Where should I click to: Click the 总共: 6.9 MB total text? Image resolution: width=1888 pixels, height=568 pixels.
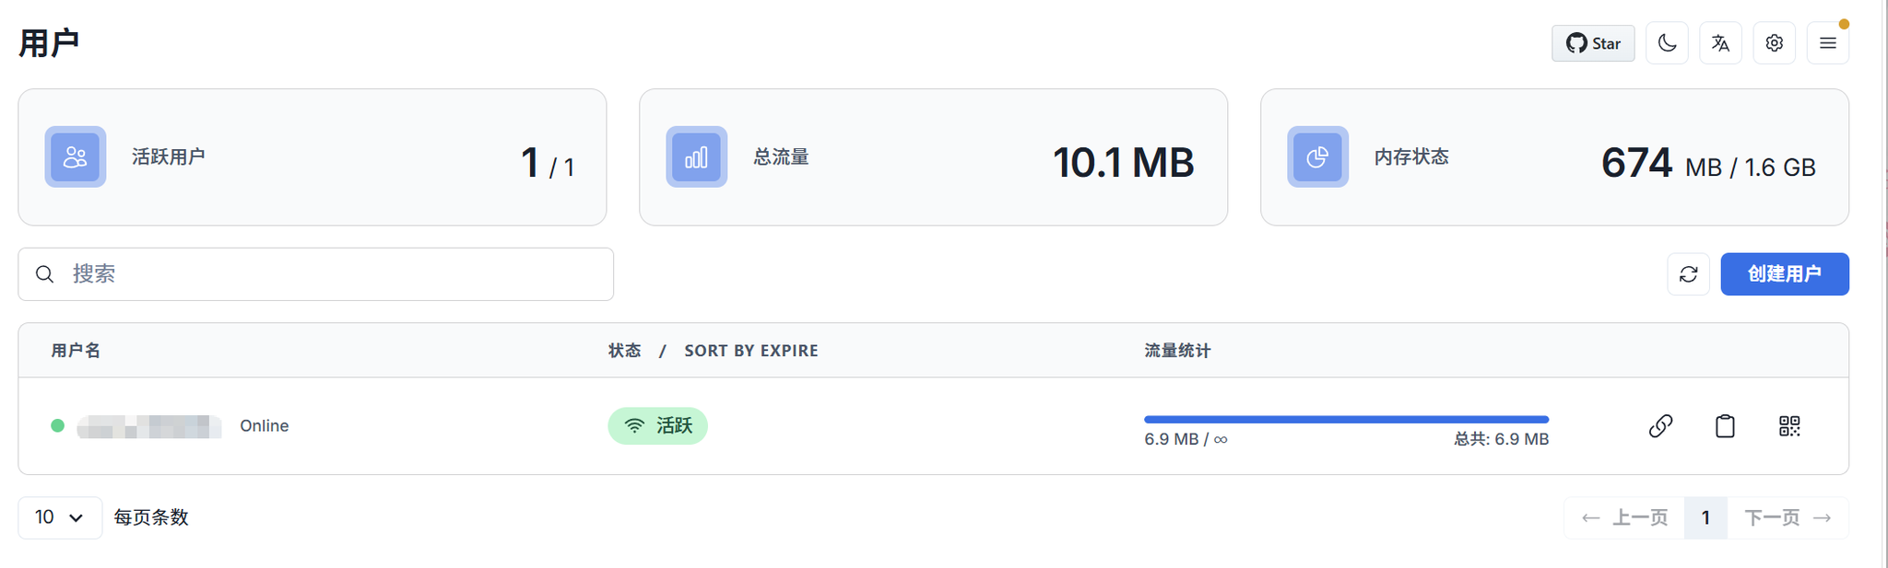click(1502, 439)
